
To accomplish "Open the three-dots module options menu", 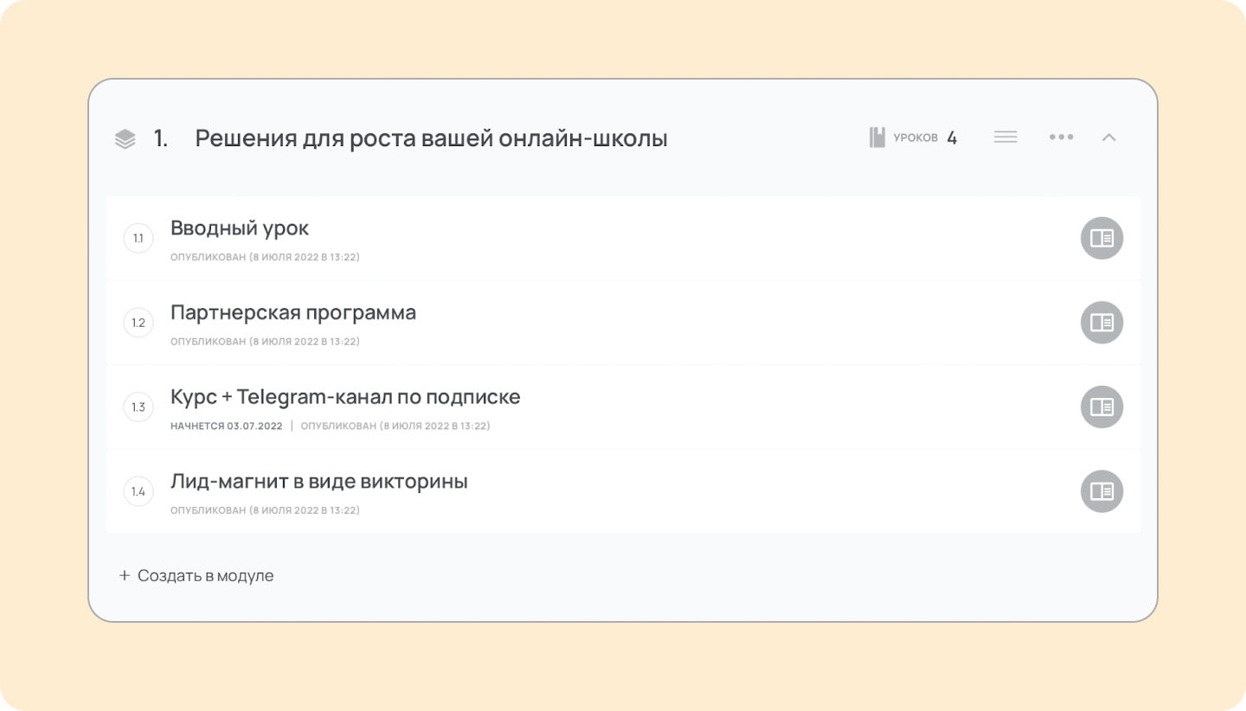I will coord(1061,137).
